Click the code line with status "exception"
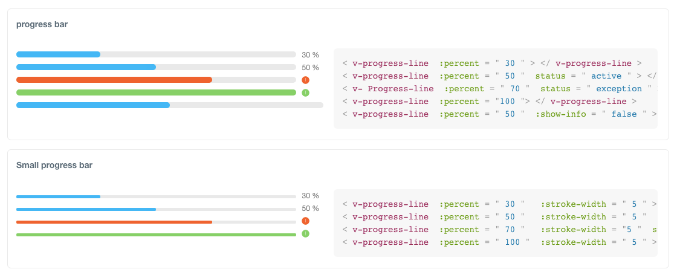This screenshot has height=272, width=677. [x=496, y=89]
